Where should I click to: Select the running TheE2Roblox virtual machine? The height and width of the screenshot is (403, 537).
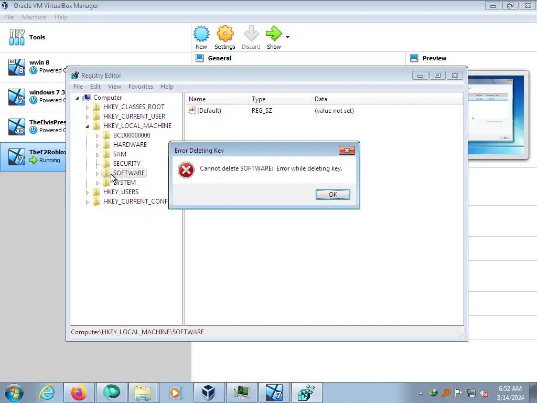[33, 156]
